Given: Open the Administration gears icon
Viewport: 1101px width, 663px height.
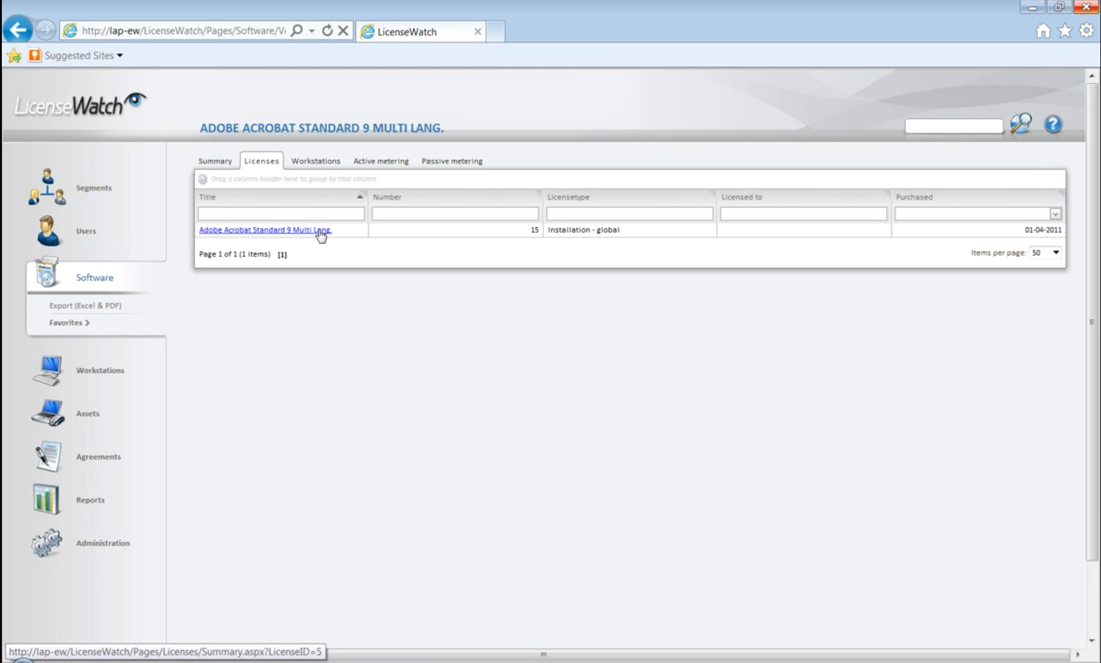Looking at the screenshot, I should (47, 543).
